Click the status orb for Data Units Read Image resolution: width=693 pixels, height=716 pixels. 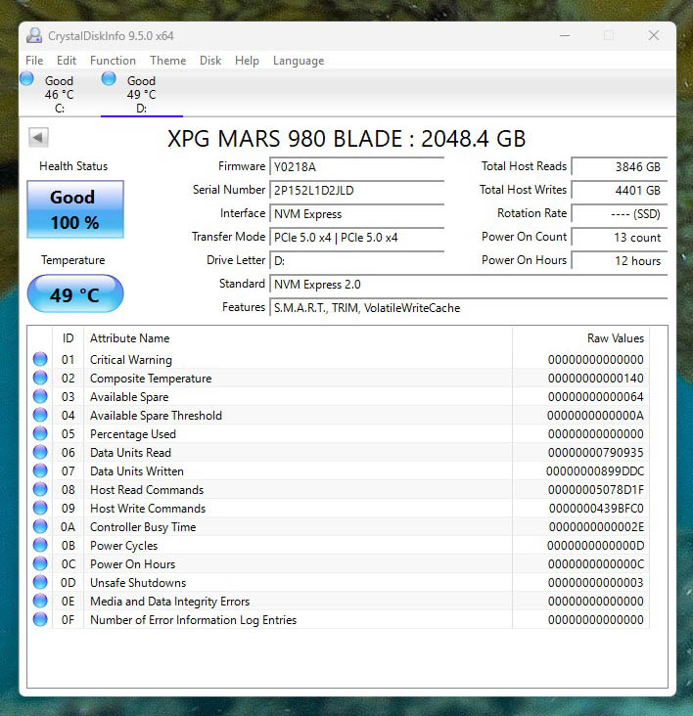pos(40,452)
